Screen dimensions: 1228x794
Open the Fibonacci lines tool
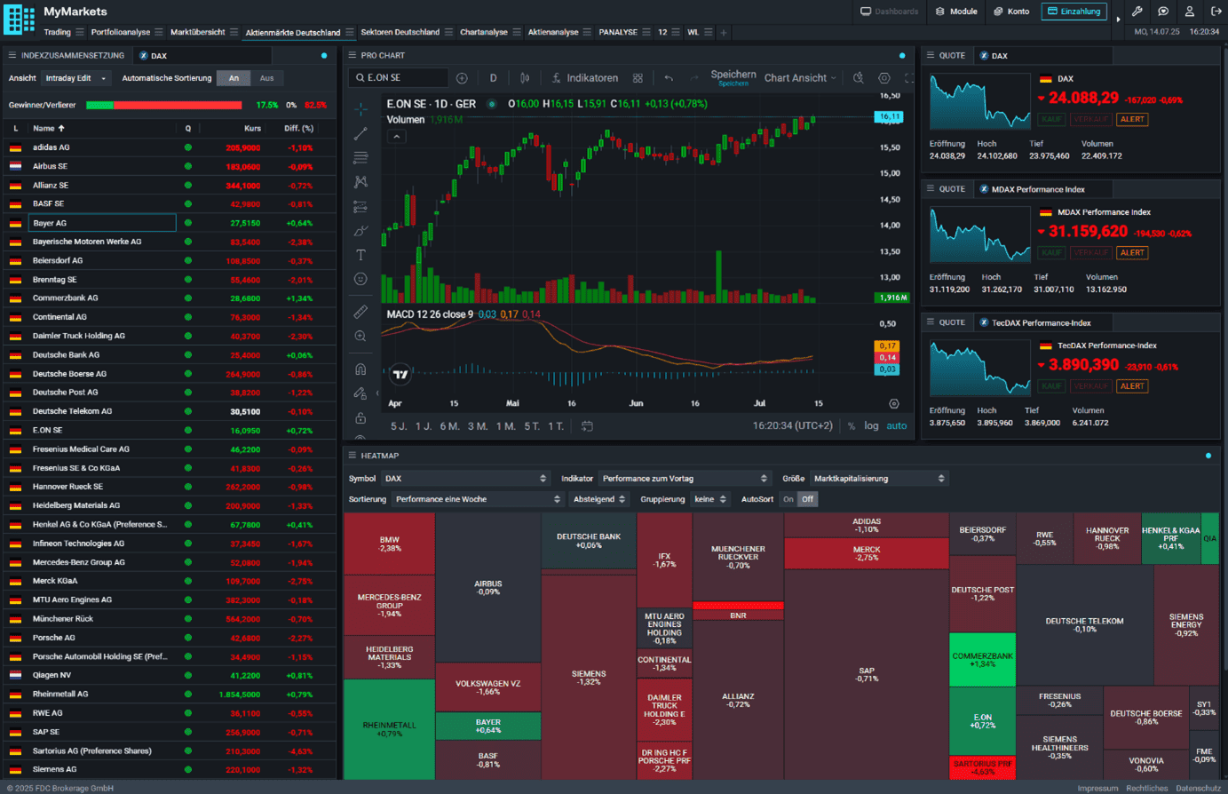coord(360,158)
